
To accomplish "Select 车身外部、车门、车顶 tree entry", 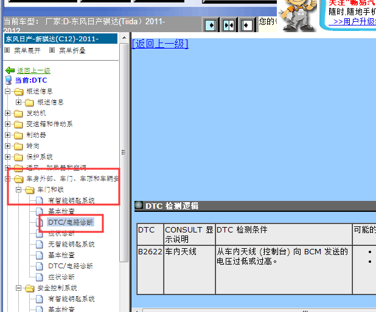I will point(72,178).
